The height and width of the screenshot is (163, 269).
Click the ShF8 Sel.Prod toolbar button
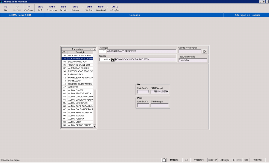click(x=89, y=8)
